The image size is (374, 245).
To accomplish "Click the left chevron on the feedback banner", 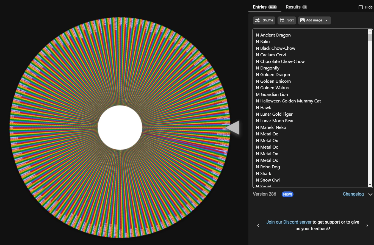I will (258, 225).
